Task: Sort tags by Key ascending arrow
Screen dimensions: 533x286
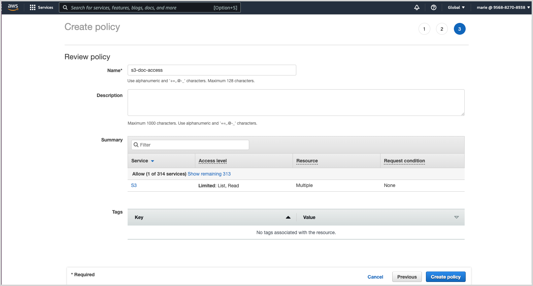Action: point(288,217)
